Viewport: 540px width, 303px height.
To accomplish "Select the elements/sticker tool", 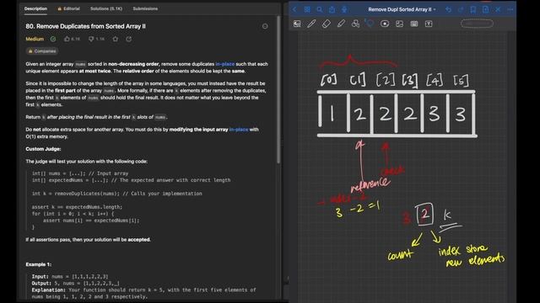I will pyautogui.click(x=385, y=24).
